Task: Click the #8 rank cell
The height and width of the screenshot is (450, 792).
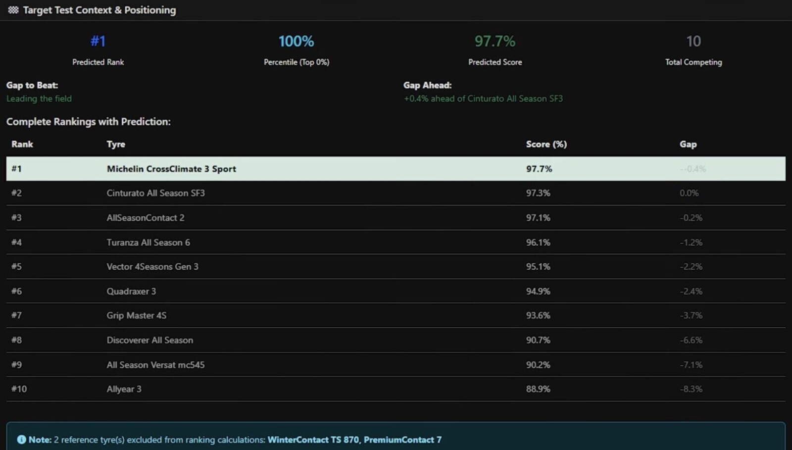Action: coord(17,340)
